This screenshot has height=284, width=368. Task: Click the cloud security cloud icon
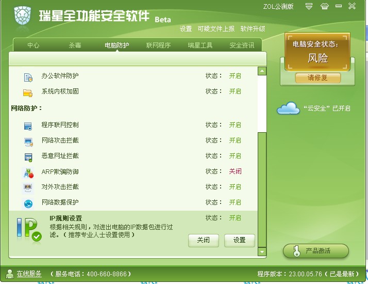pyautogui.click(x=288, y=108)
